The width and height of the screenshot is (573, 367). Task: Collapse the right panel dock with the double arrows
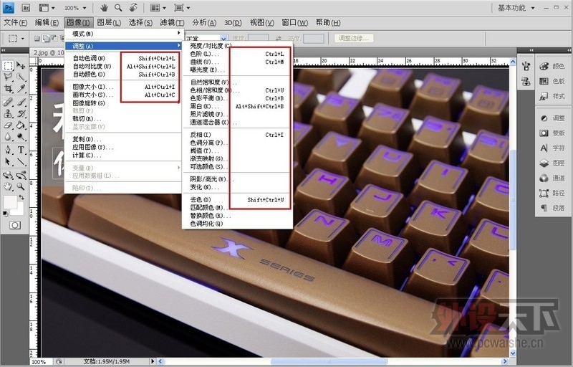pos(569,50)
